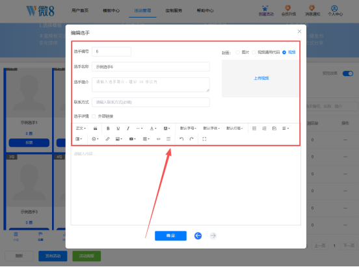Insert a bulleted list
359x267 pixels.
point(254,129)
